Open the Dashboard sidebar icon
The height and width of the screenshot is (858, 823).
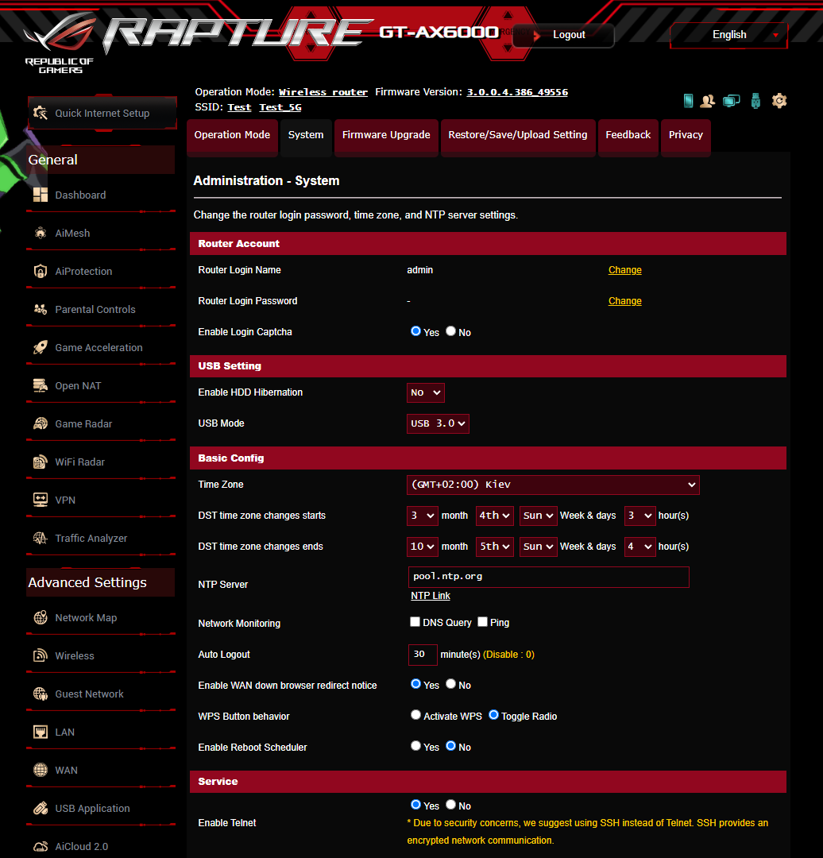tap(41, 195)
